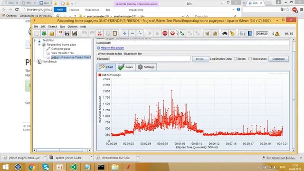Open File Explorer from the taskbar

click(x=115, y=167)
